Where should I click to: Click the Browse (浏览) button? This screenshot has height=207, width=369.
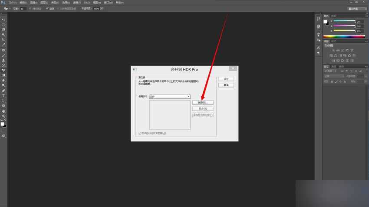pos(203,103)
